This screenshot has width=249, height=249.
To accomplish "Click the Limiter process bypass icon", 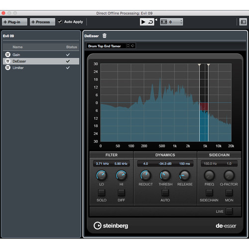I will coord(7,68).
